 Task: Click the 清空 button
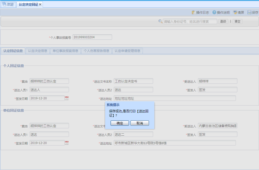pyautogui.click(x=237, y=21)
